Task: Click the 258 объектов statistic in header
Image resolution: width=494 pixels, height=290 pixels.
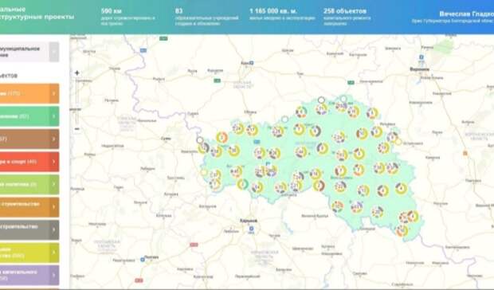Action: point(347,17)
